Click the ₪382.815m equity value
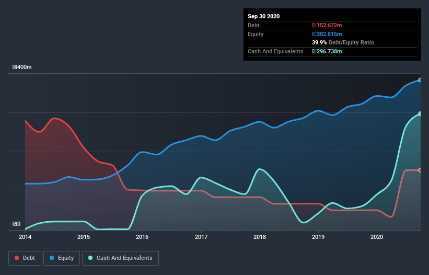 [327, 34]
